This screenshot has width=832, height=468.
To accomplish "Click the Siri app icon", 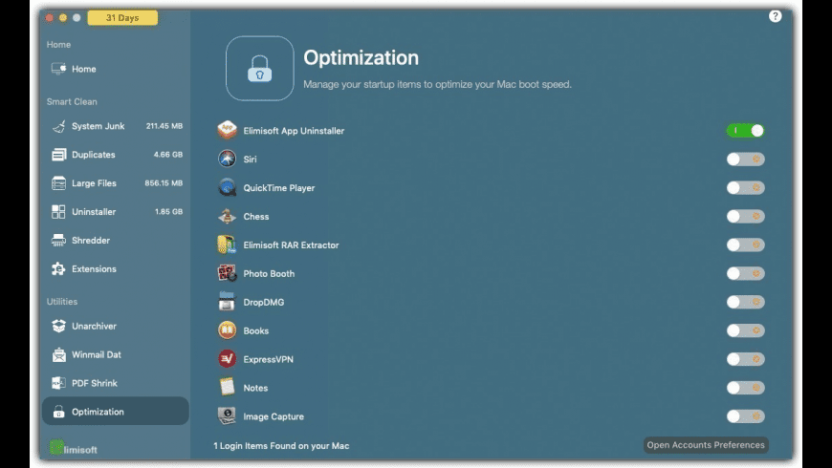I will coord(227,159).
